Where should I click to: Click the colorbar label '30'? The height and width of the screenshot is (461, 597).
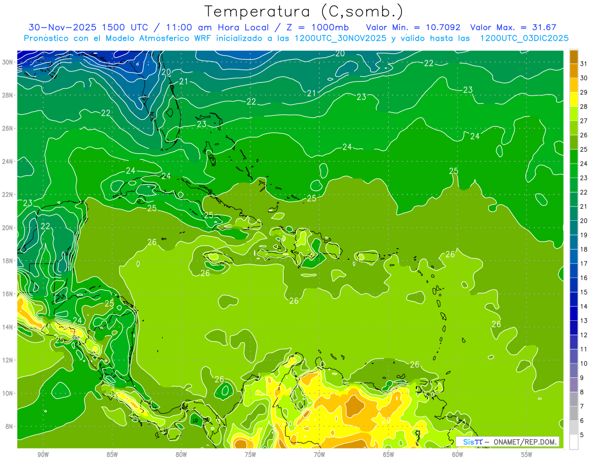point(584,78)
